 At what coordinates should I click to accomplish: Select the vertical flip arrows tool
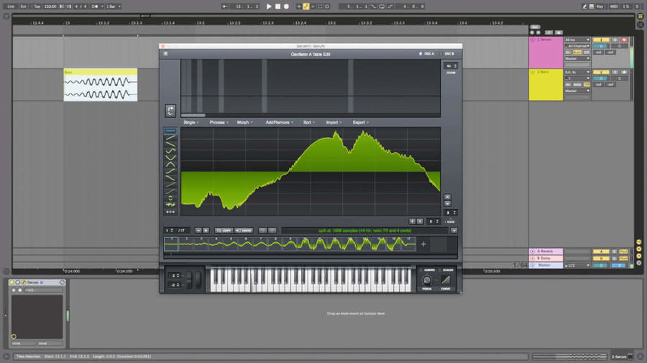(x=170, y=198)
